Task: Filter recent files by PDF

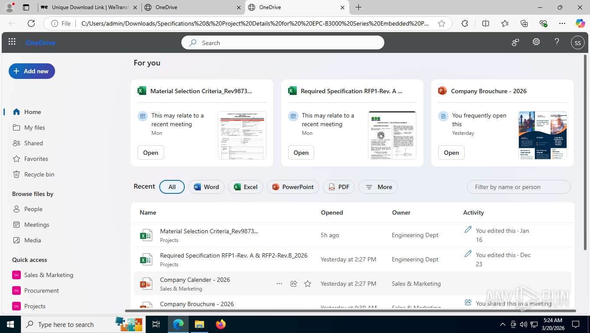Action: 339,187
